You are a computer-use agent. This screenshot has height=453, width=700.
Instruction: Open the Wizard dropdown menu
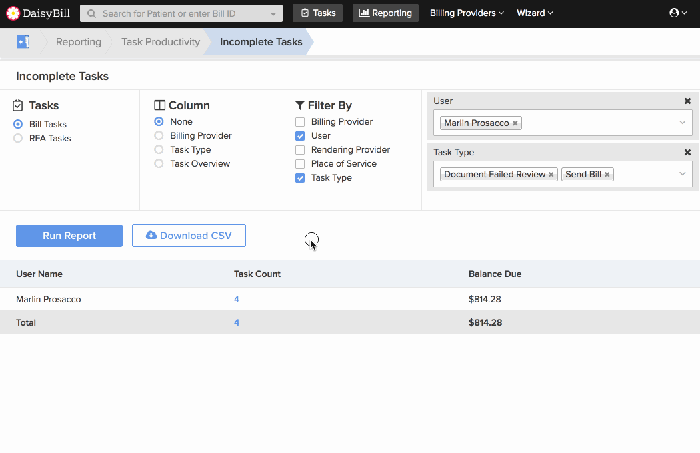pyautogui.click(x=535, y=13)
